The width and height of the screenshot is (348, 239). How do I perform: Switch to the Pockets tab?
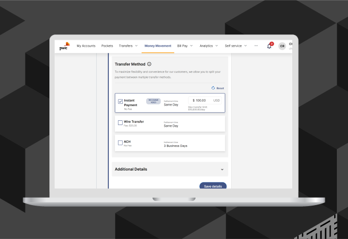(x=107, y=46)
